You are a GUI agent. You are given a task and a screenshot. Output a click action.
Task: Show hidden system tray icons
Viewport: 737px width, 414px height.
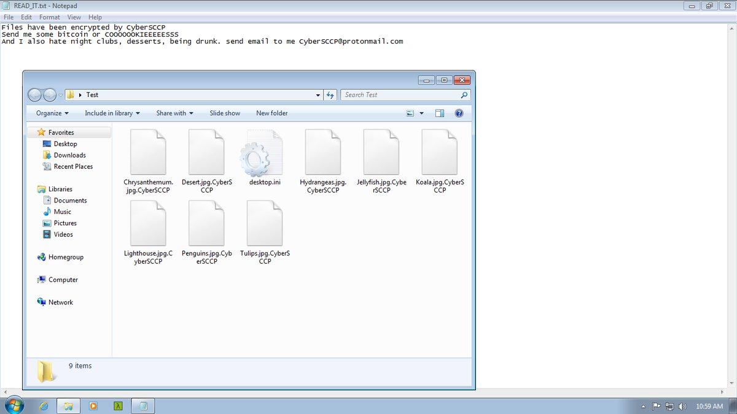[x=643, y=406]
